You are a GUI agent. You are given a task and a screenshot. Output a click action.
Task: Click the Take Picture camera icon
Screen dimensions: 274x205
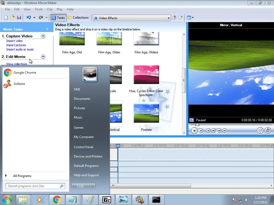click(x=268, y=131)
